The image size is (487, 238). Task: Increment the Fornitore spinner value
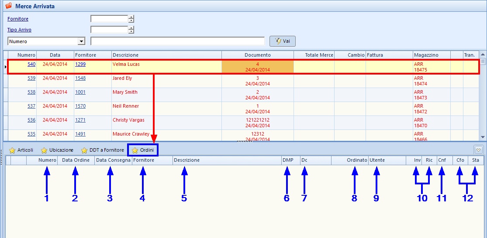point(131,17)
